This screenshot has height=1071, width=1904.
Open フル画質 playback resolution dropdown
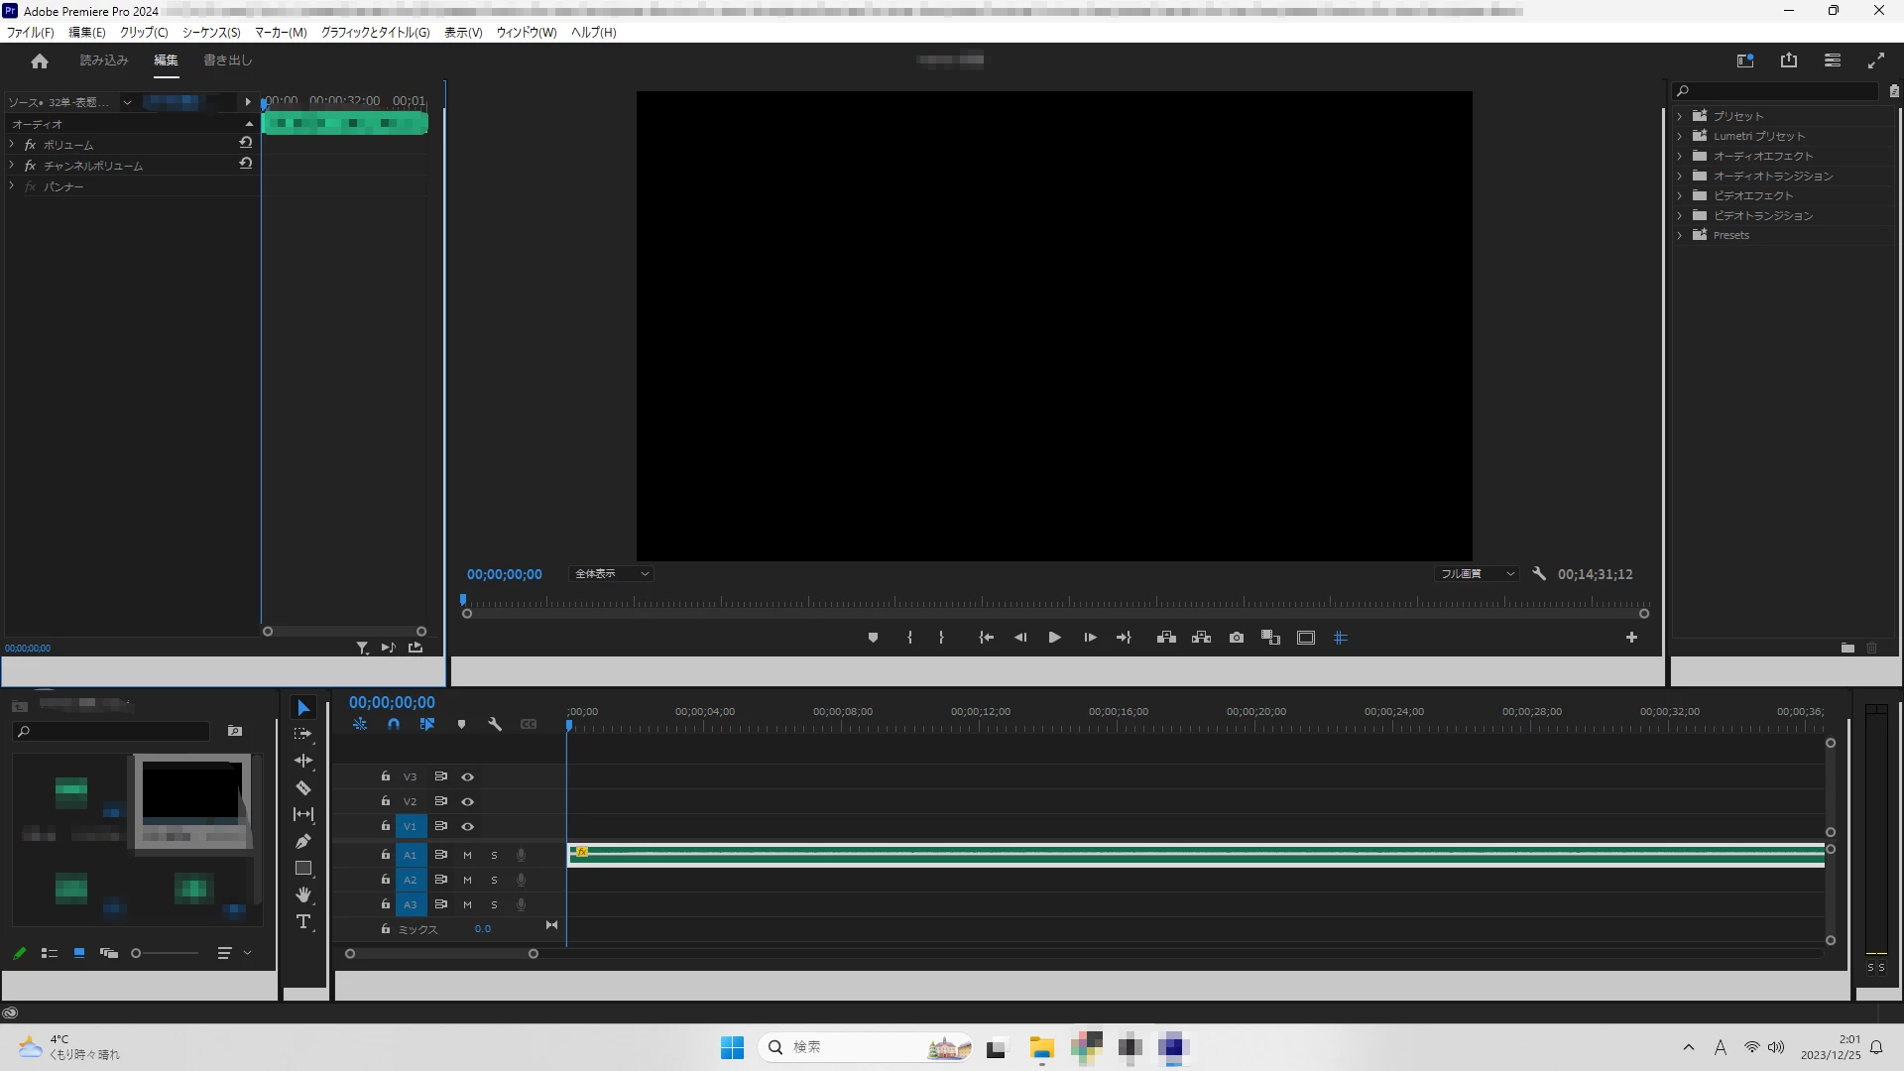[x=1476, y=573]
